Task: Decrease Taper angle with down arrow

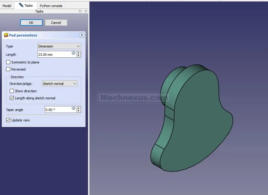Action: [78, 111]
